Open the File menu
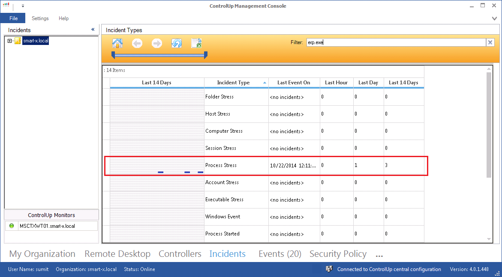502x277 pixels. click(x=13, y=18)
